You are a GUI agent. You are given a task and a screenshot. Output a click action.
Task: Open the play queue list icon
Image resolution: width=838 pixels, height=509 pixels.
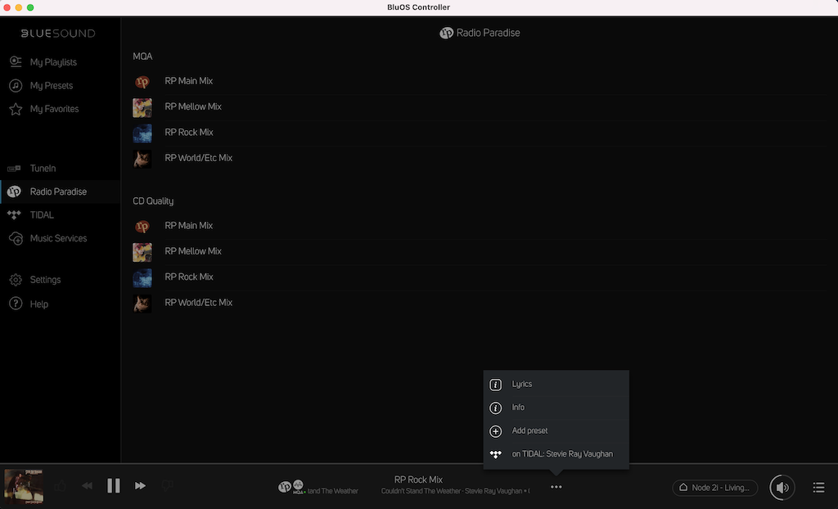click(818, 487)
